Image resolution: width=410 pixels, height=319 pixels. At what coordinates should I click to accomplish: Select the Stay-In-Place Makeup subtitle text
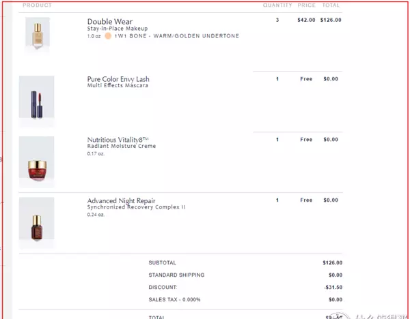pos(118,29)
